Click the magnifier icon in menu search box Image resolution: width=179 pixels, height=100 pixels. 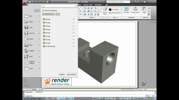[x=76, y=6]
